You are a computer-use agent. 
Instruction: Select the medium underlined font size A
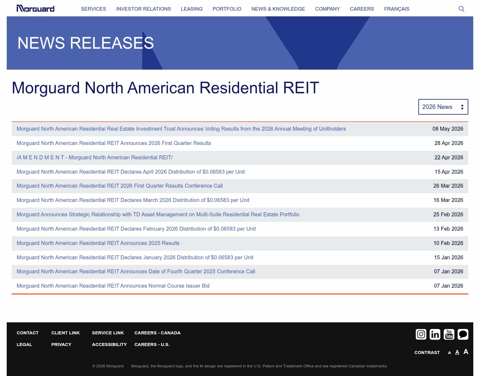pyautogui.click(x=457, y=352)
